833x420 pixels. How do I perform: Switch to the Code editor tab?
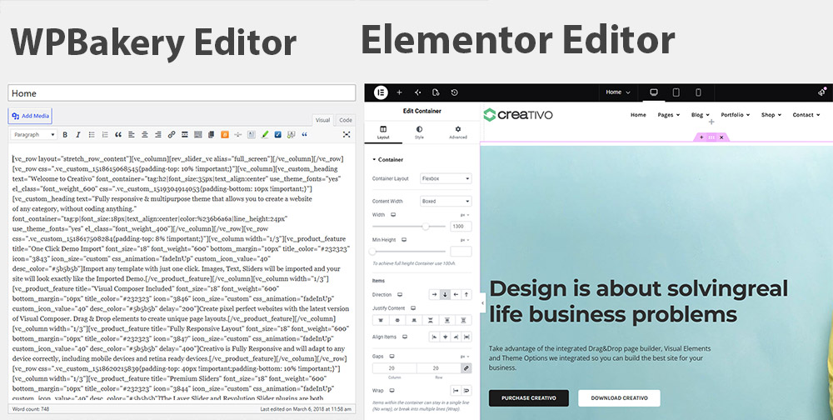coord(346,120)
